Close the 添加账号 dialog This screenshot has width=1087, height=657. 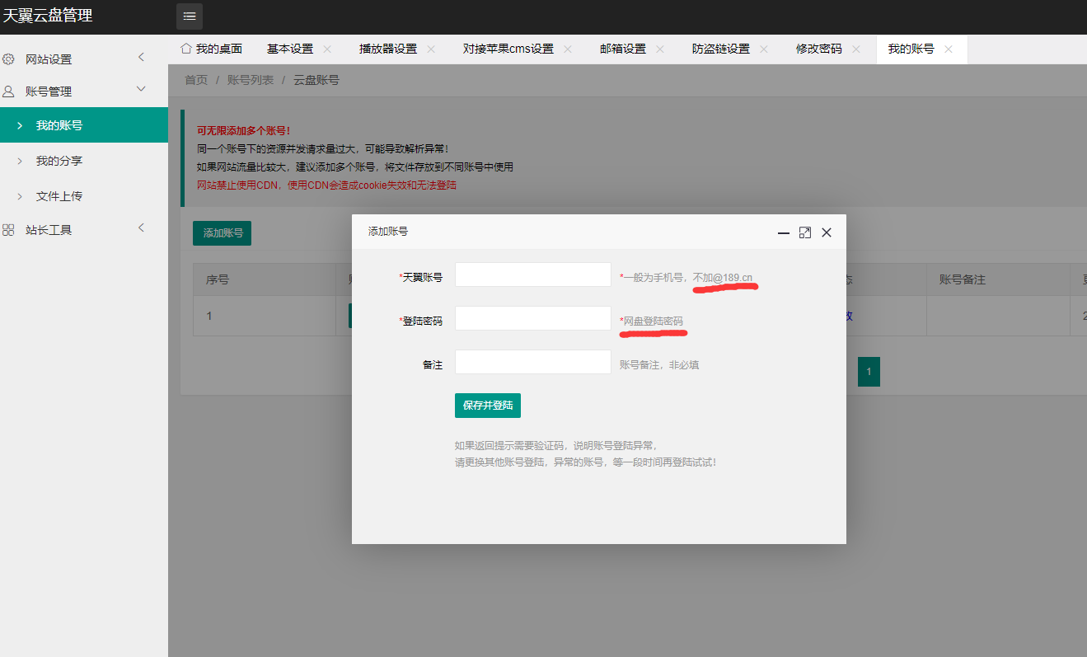(x=827, y=232)
